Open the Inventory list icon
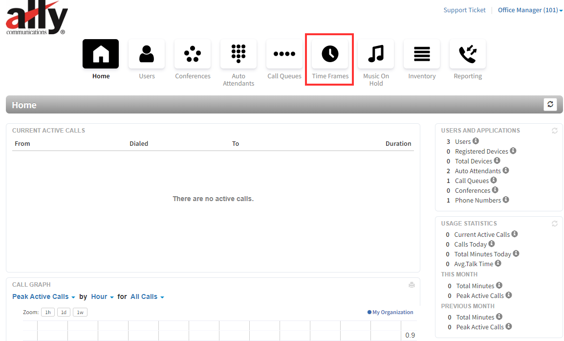This screenshot has width=564, height=341. click(422, 54)
